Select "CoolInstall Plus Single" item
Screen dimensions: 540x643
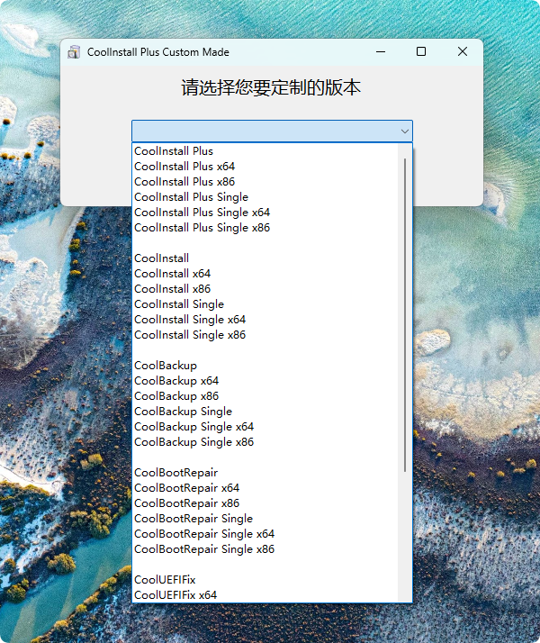click(x=191, y=197)
